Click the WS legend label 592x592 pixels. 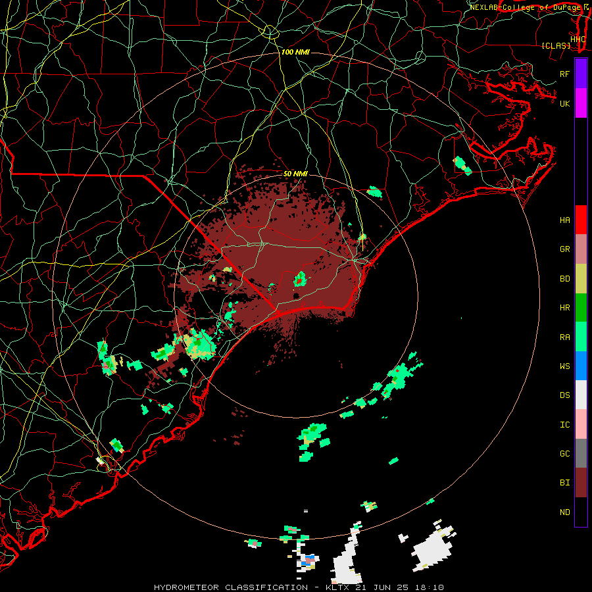564,366
